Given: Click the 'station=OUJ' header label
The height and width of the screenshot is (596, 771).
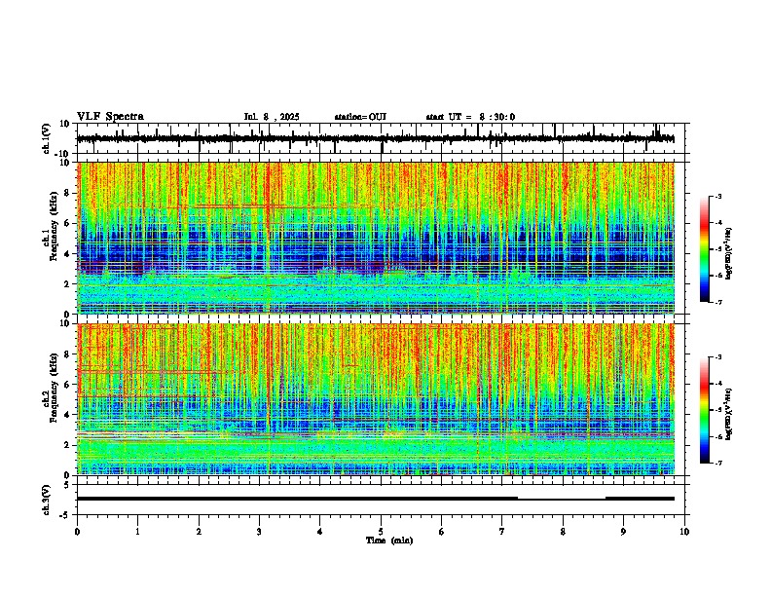Looking at the screenshot, I should click(360, 117).
